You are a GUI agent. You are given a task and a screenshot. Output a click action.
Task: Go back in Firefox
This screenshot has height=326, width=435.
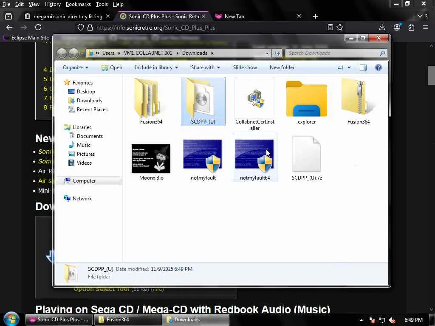point(9,27)
